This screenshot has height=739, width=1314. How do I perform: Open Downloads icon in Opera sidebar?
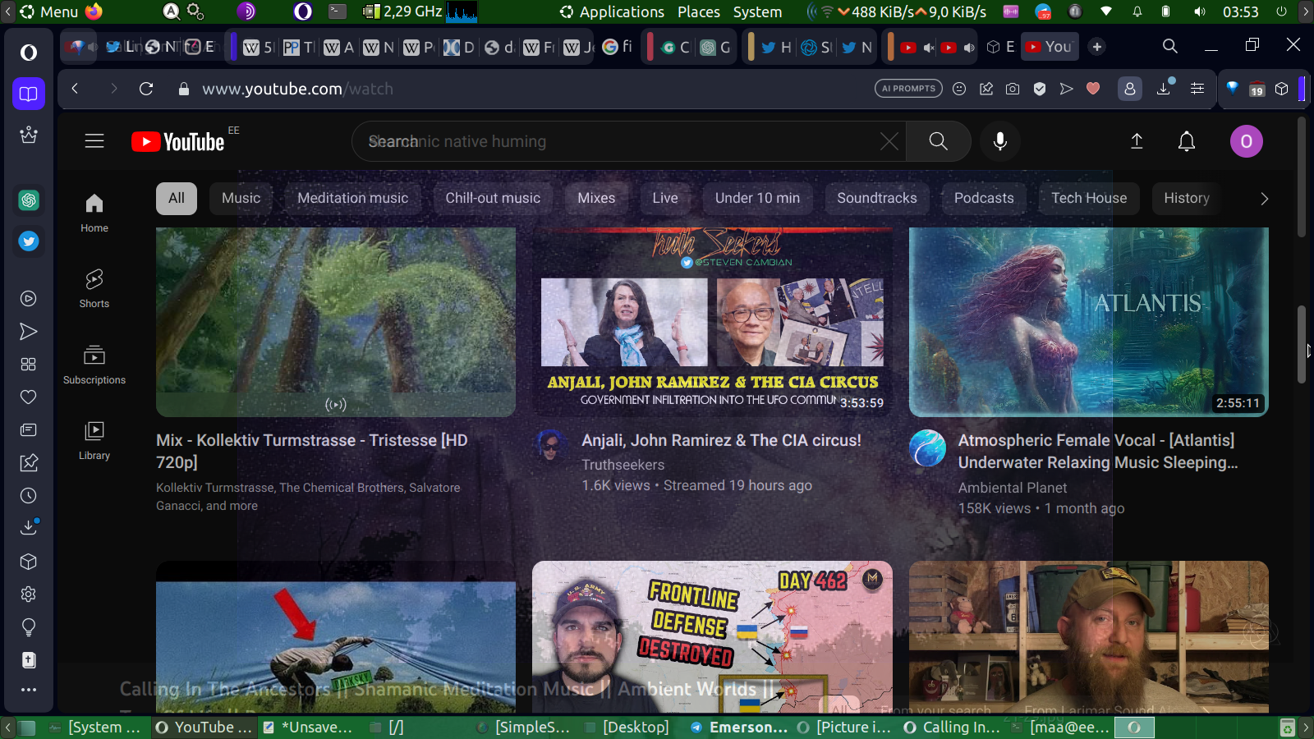point(29,527)
